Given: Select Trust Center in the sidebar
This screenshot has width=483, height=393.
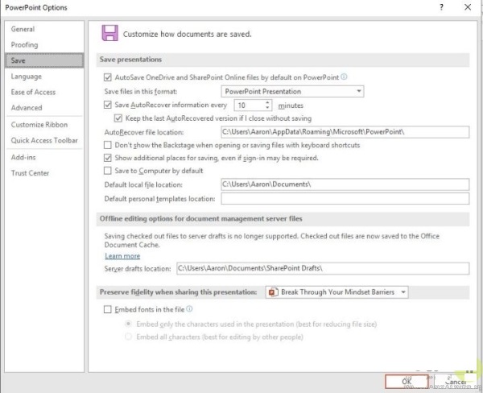Looking at the screenshot, I should click(30, 173).
